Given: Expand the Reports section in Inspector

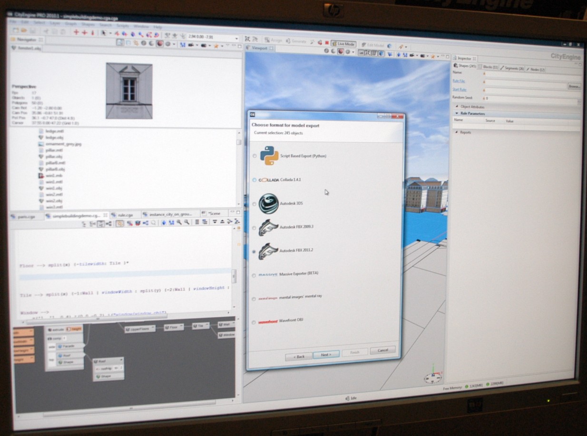Looking at the screenshot, I should coord(465,133).
